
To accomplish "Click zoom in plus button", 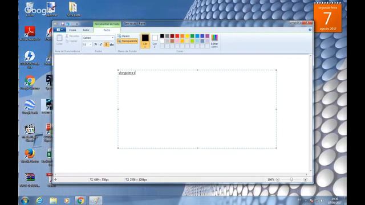I will [305, 180].
